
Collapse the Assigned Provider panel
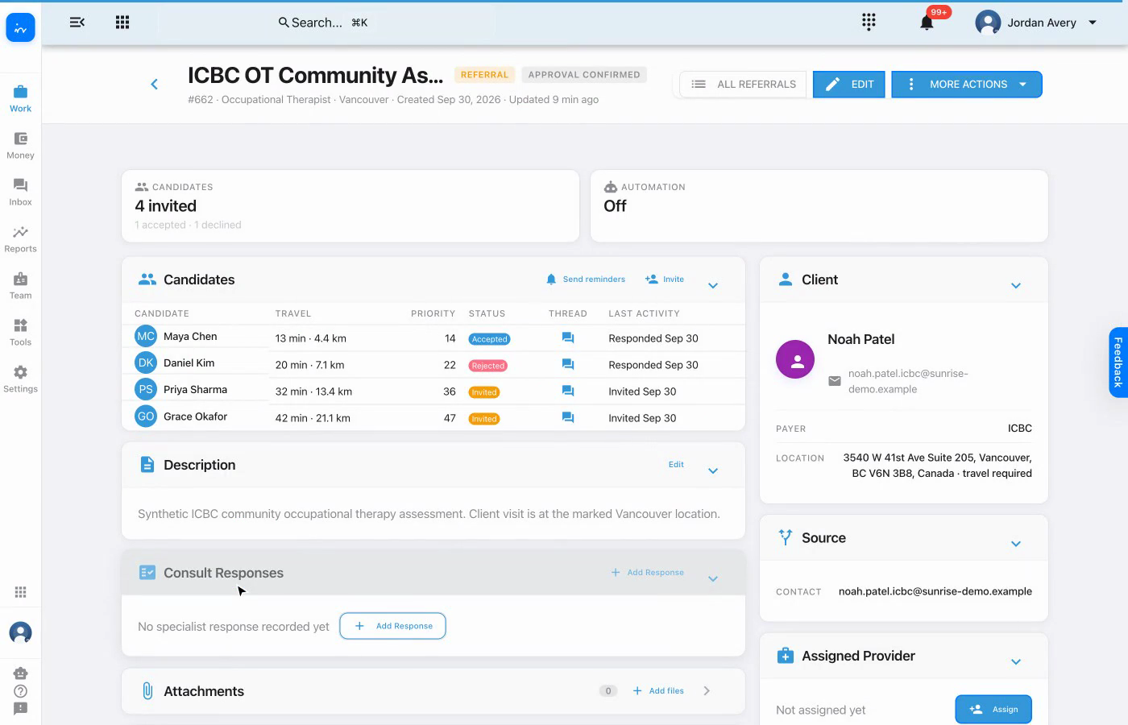coord(1016,661)
